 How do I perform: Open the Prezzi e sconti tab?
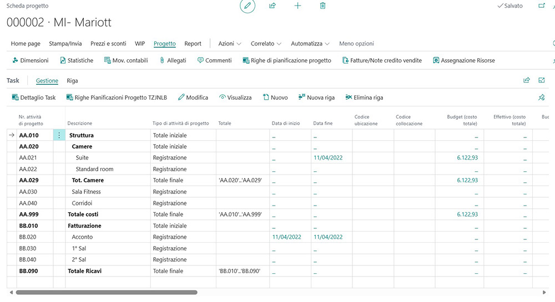[108, 43]
